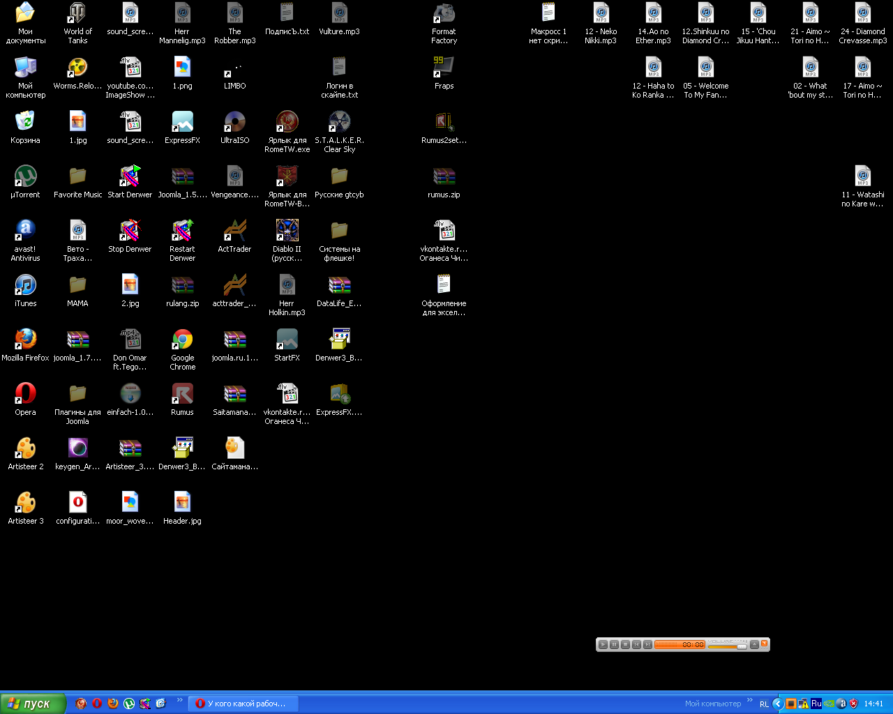The height and width of the screenshot is (714, 893).
Task: Open Artisteer 2 shortcut
Action: 25,453
